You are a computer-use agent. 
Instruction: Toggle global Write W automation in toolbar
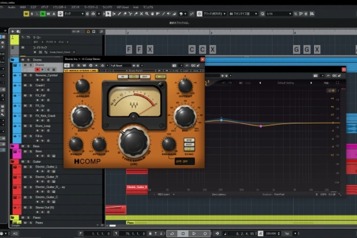pyautogui.click(x=48, y=14)
